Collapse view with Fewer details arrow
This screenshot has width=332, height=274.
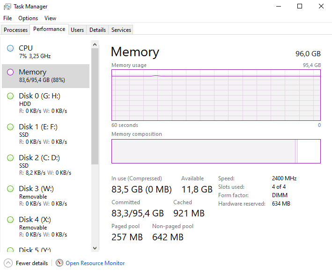click(x=8, y=263)
